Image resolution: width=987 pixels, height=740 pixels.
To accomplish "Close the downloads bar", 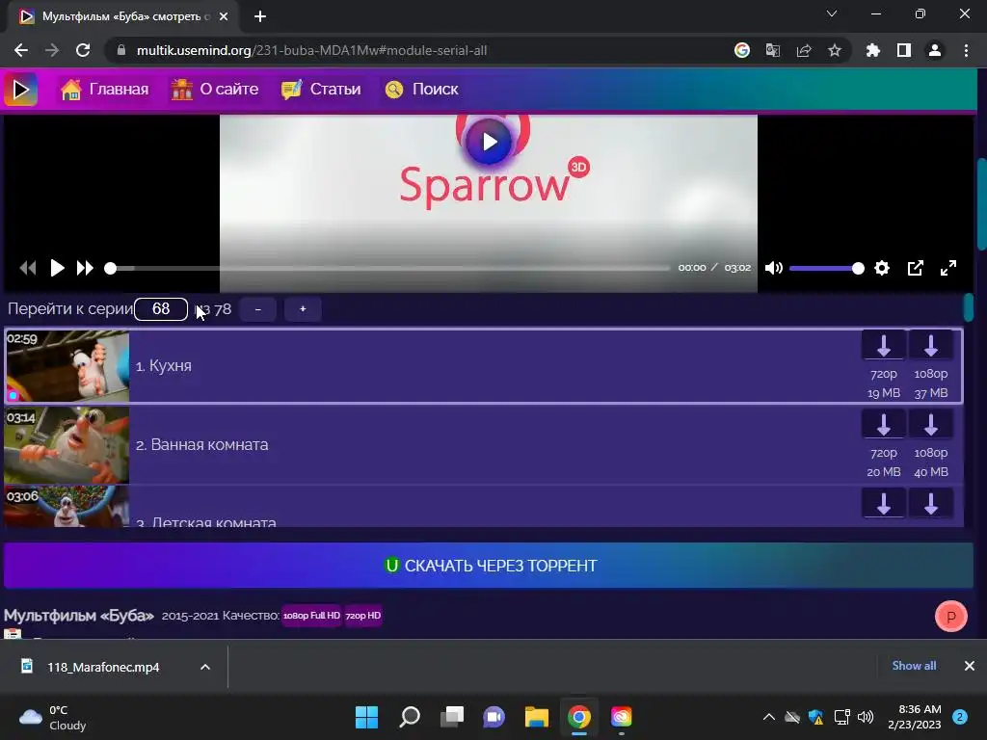I will [x=970, y=666].
